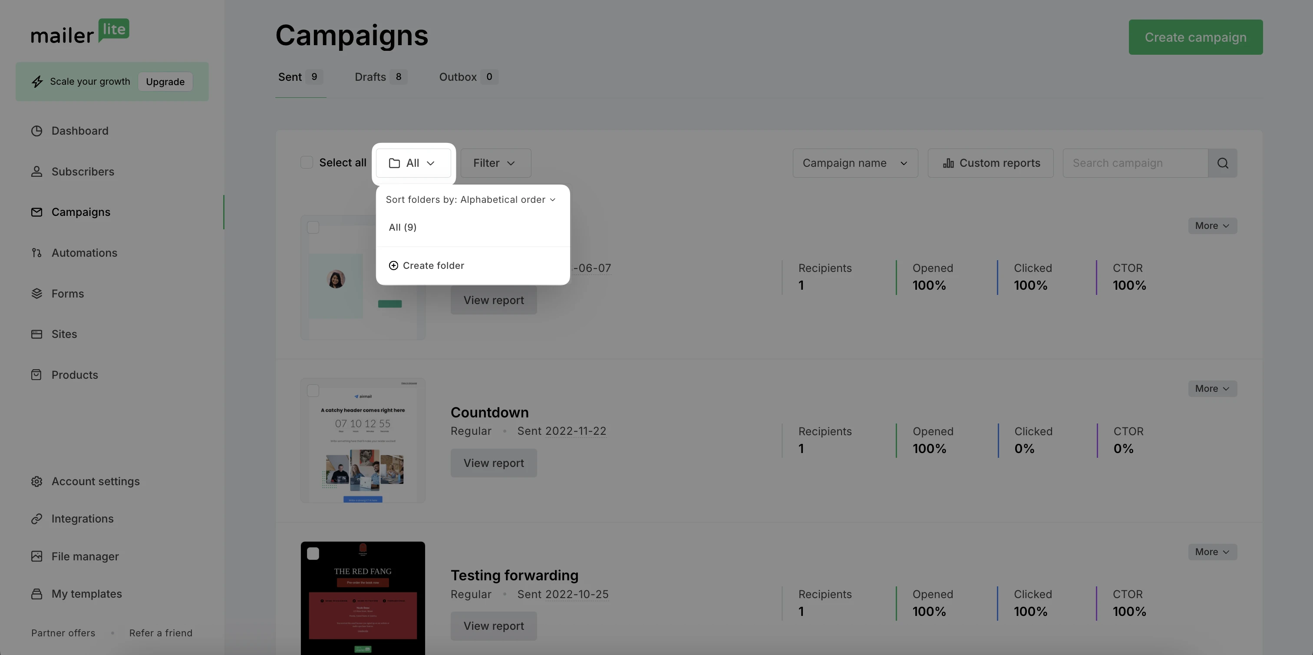Click the Subscribers person icon
1313x655 pixels.
pyautogui.click(x=37, y=172)
